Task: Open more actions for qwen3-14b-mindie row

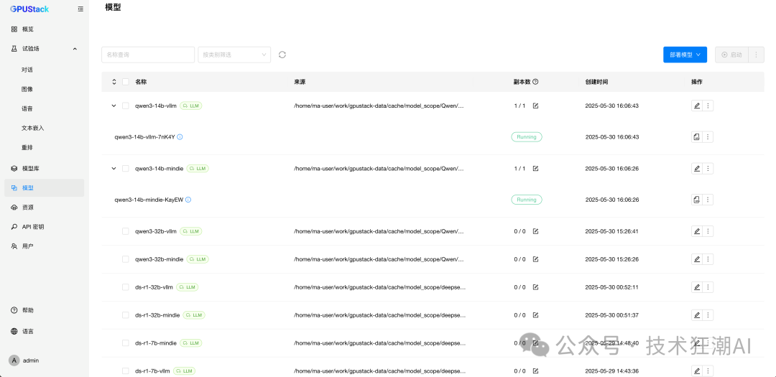Action: [708, 169]
